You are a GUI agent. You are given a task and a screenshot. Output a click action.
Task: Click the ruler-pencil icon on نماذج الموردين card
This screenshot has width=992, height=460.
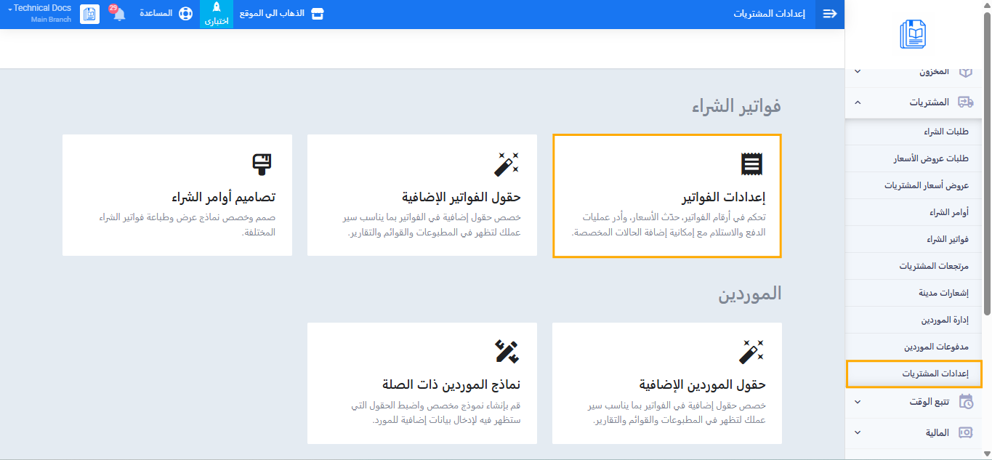[x=507, y=352]
